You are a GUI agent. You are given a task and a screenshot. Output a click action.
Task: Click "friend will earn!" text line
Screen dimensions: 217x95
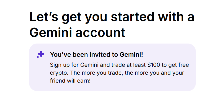(70, 81)
